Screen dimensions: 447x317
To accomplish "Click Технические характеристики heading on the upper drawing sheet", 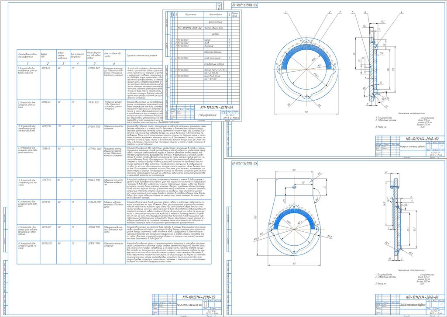I will (x=410, y=113).
